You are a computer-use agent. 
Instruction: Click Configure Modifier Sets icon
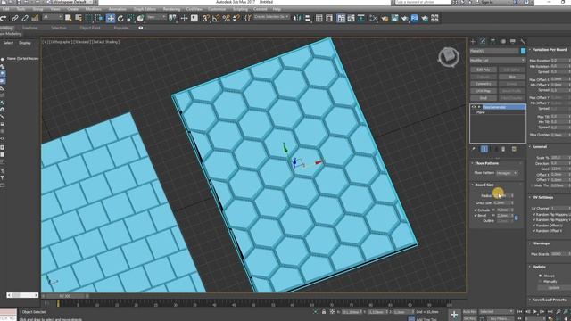514,149
